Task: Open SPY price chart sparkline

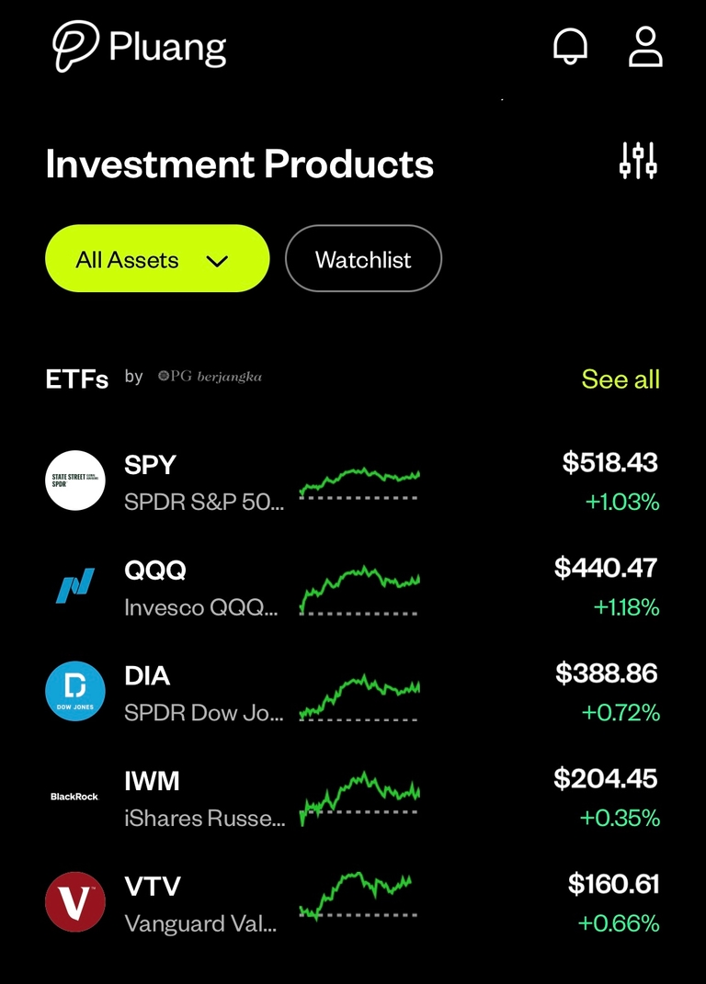Action: 359,482
